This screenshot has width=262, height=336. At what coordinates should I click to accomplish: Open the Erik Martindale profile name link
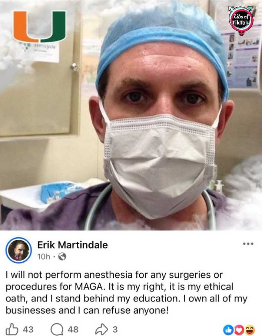click(73, 245)
